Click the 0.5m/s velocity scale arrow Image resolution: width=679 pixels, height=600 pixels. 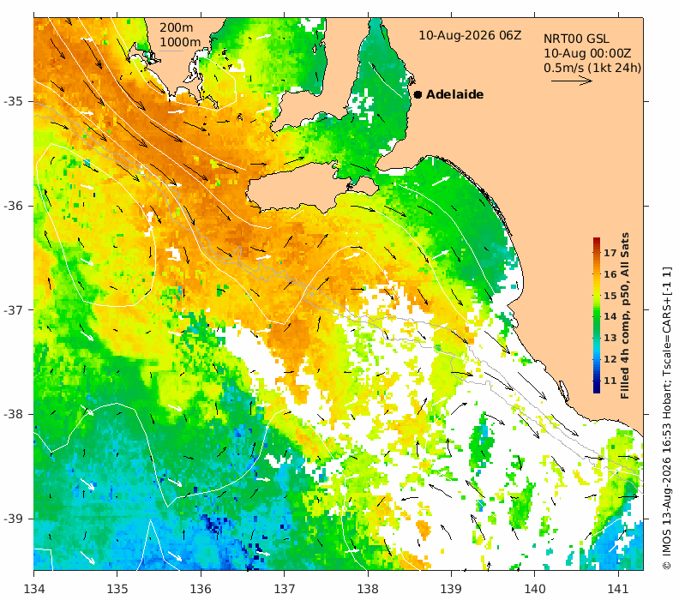[571, 81]
